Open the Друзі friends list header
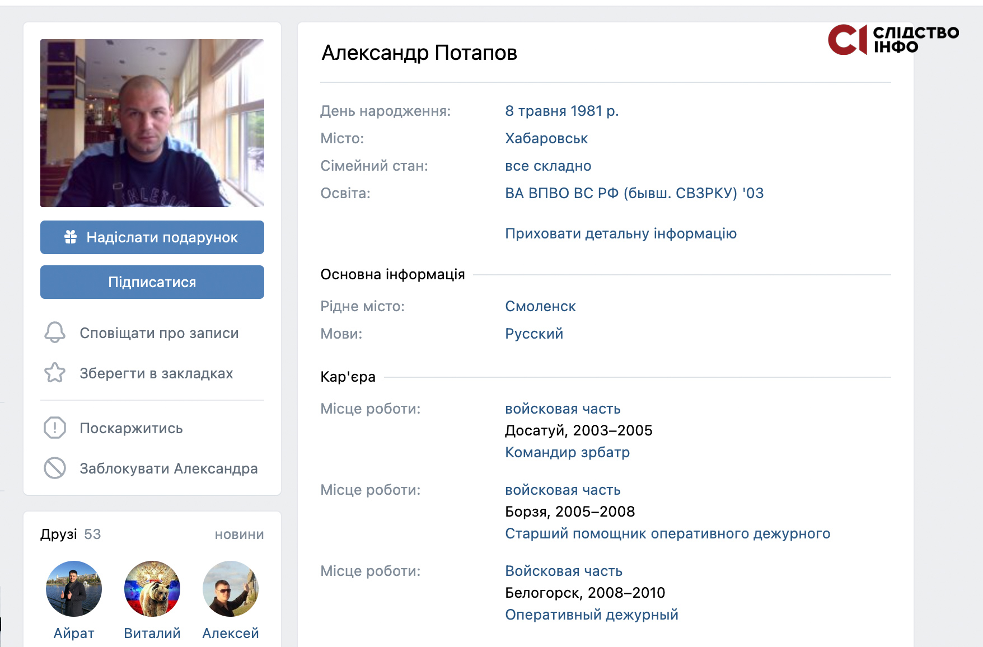Viewport: 983px width, 647px height. tap(59, 534)
